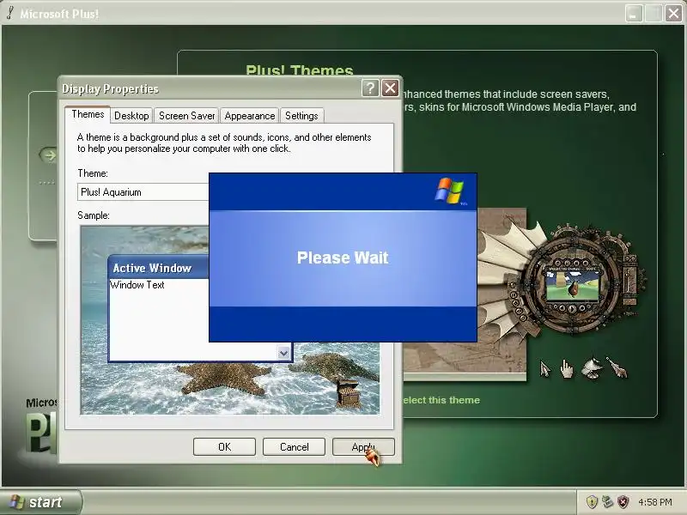
Task: Close the Microsoft Plus! window
Action: [673, 14]
